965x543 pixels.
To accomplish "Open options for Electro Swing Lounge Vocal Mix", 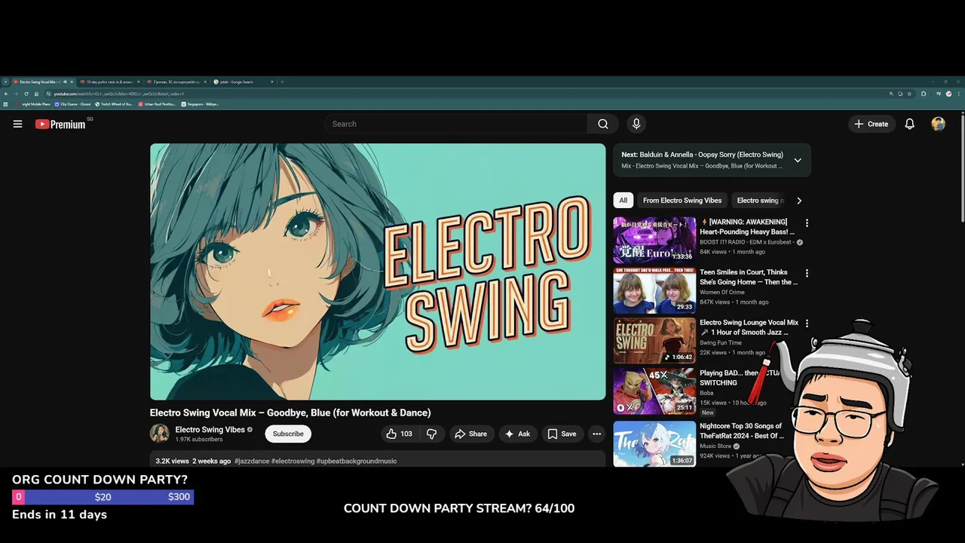I will (x=807, y=324).
